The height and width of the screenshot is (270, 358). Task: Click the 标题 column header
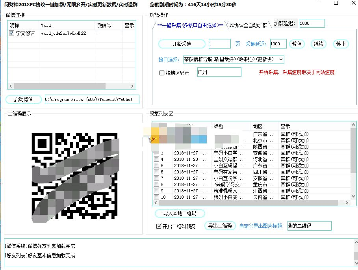point(231,126)
